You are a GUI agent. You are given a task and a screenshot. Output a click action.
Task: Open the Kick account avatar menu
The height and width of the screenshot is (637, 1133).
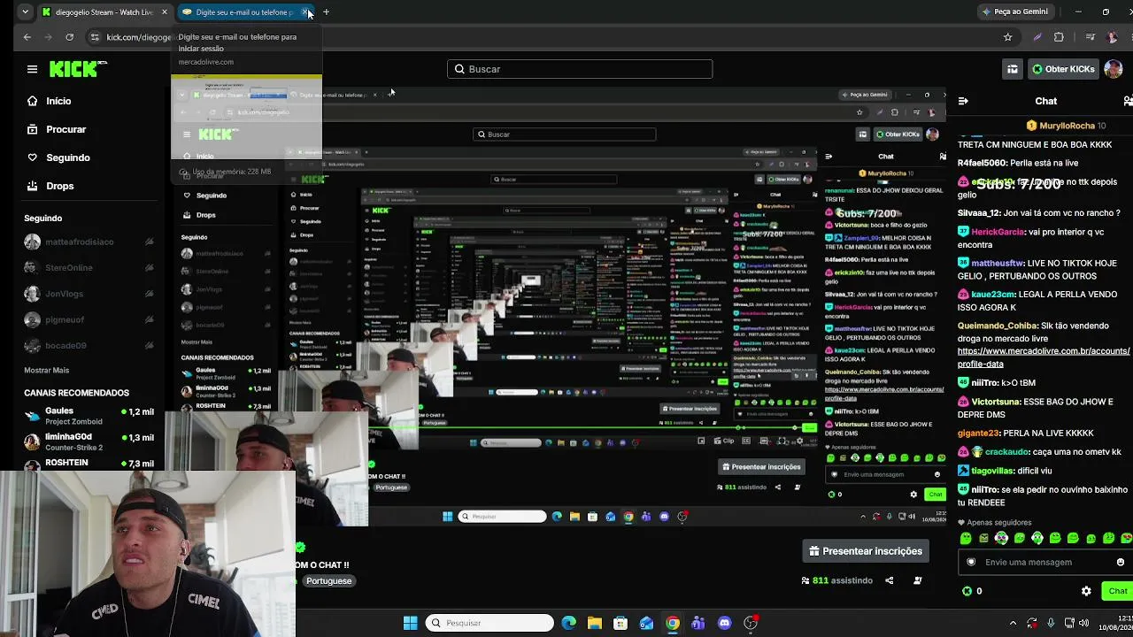1114,69
